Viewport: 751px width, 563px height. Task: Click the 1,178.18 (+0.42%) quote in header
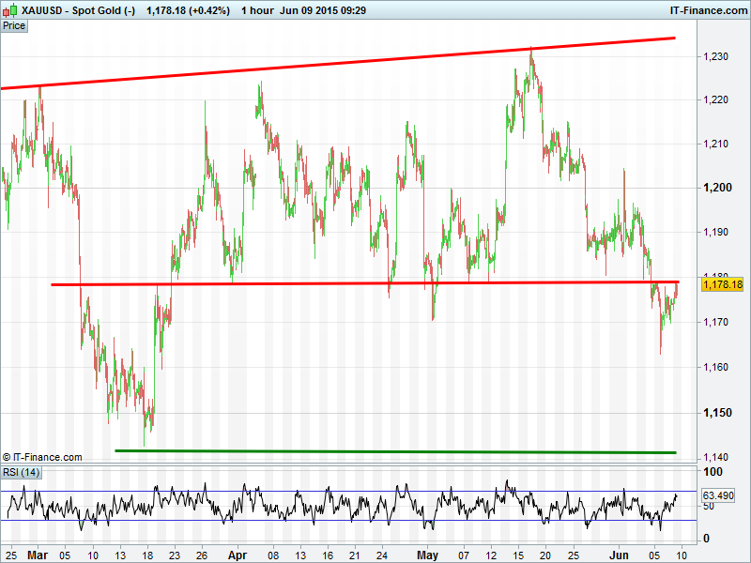(x=188, y=10)
